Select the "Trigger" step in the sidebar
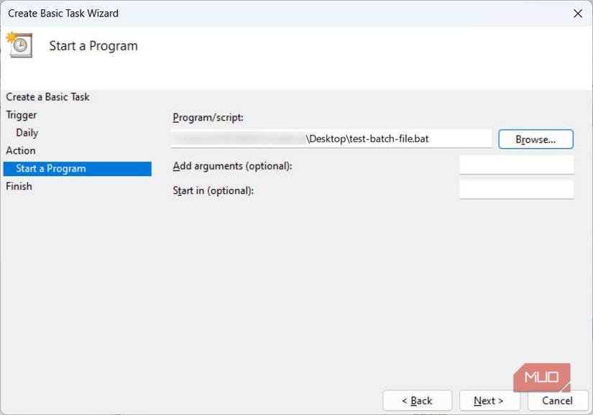 click(x=21, y=114)
